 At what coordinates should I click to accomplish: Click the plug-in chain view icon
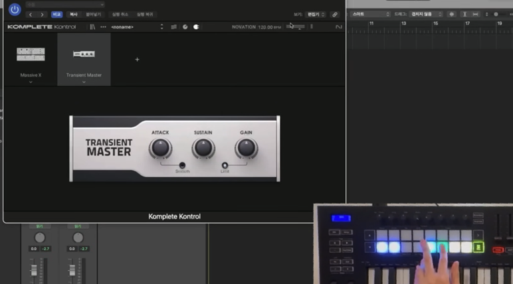173,27
